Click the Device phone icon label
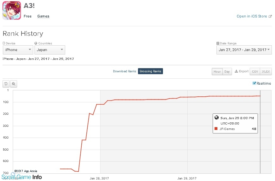The height and width of the screenshot is (181, 275). [x=4, y=43]
